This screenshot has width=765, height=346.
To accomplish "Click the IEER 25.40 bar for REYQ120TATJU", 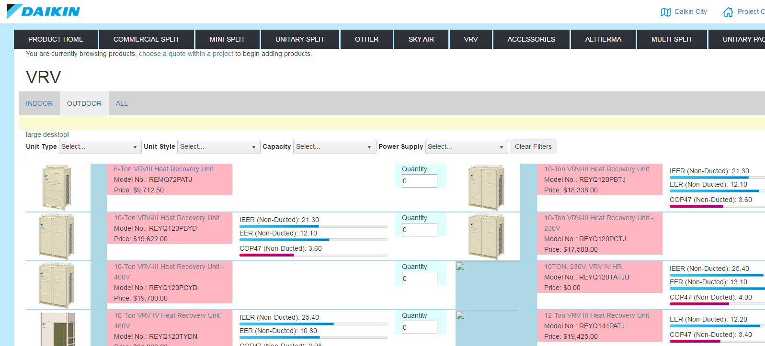I will (717, 275).
